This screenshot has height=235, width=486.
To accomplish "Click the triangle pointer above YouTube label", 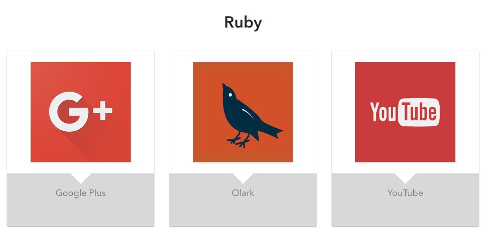I will coord(405,178).
